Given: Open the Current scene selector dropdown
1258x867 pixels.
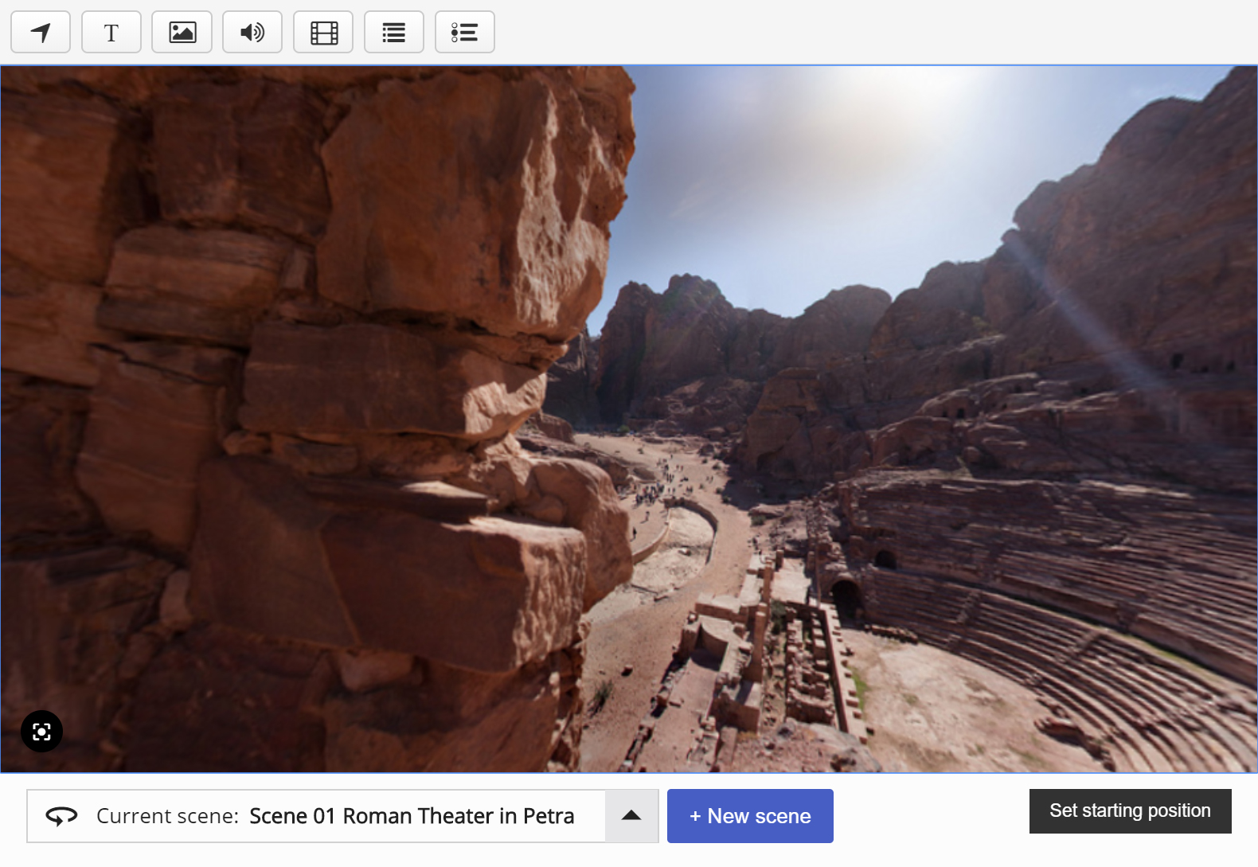Looking at the screenshot, I should pyautogui.click(x=342, y=816).
